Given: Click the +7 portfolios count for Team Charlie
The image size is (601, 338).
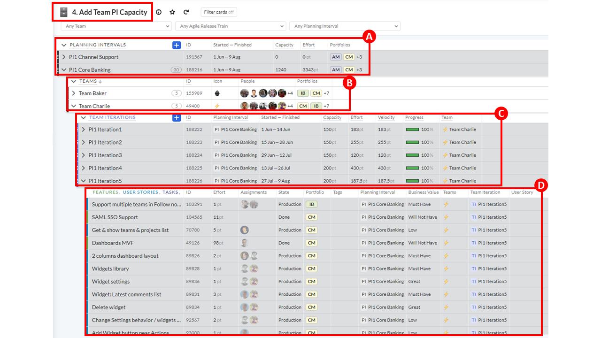Looking at the screenshot, I should [x=326, y=106].
